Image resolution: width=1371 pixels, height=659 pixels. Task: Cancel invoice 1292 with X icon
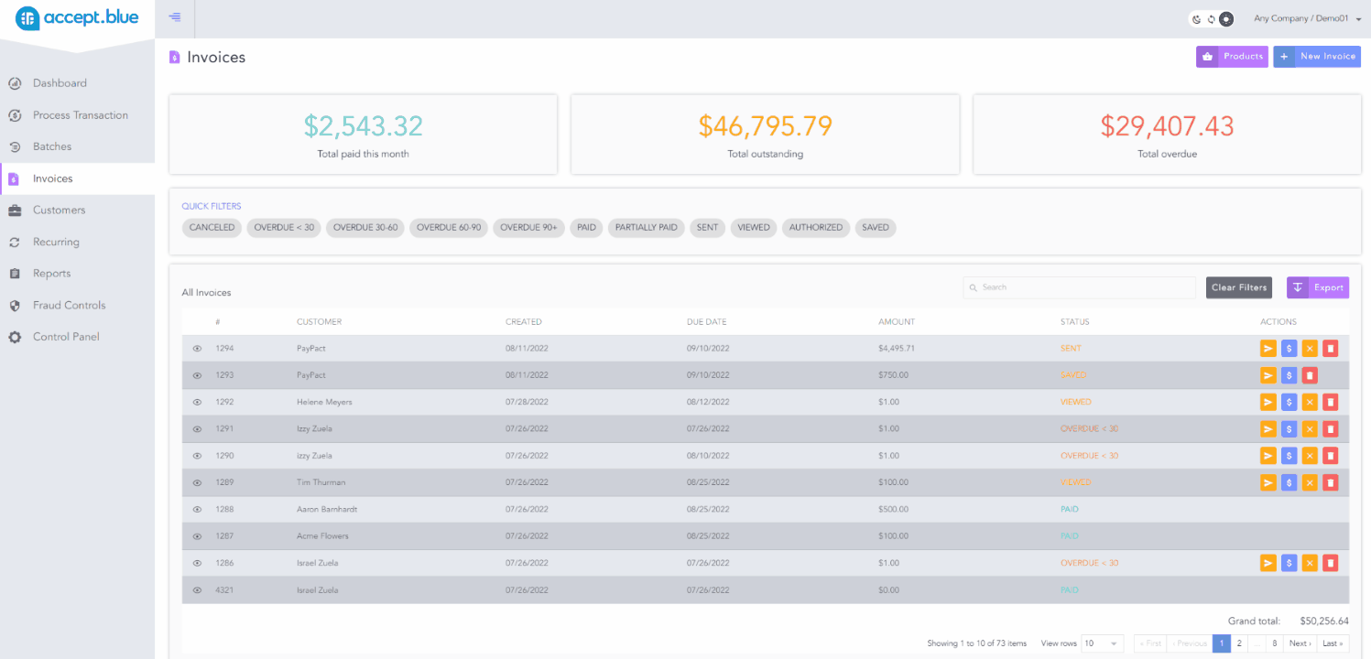(1310, 402)
